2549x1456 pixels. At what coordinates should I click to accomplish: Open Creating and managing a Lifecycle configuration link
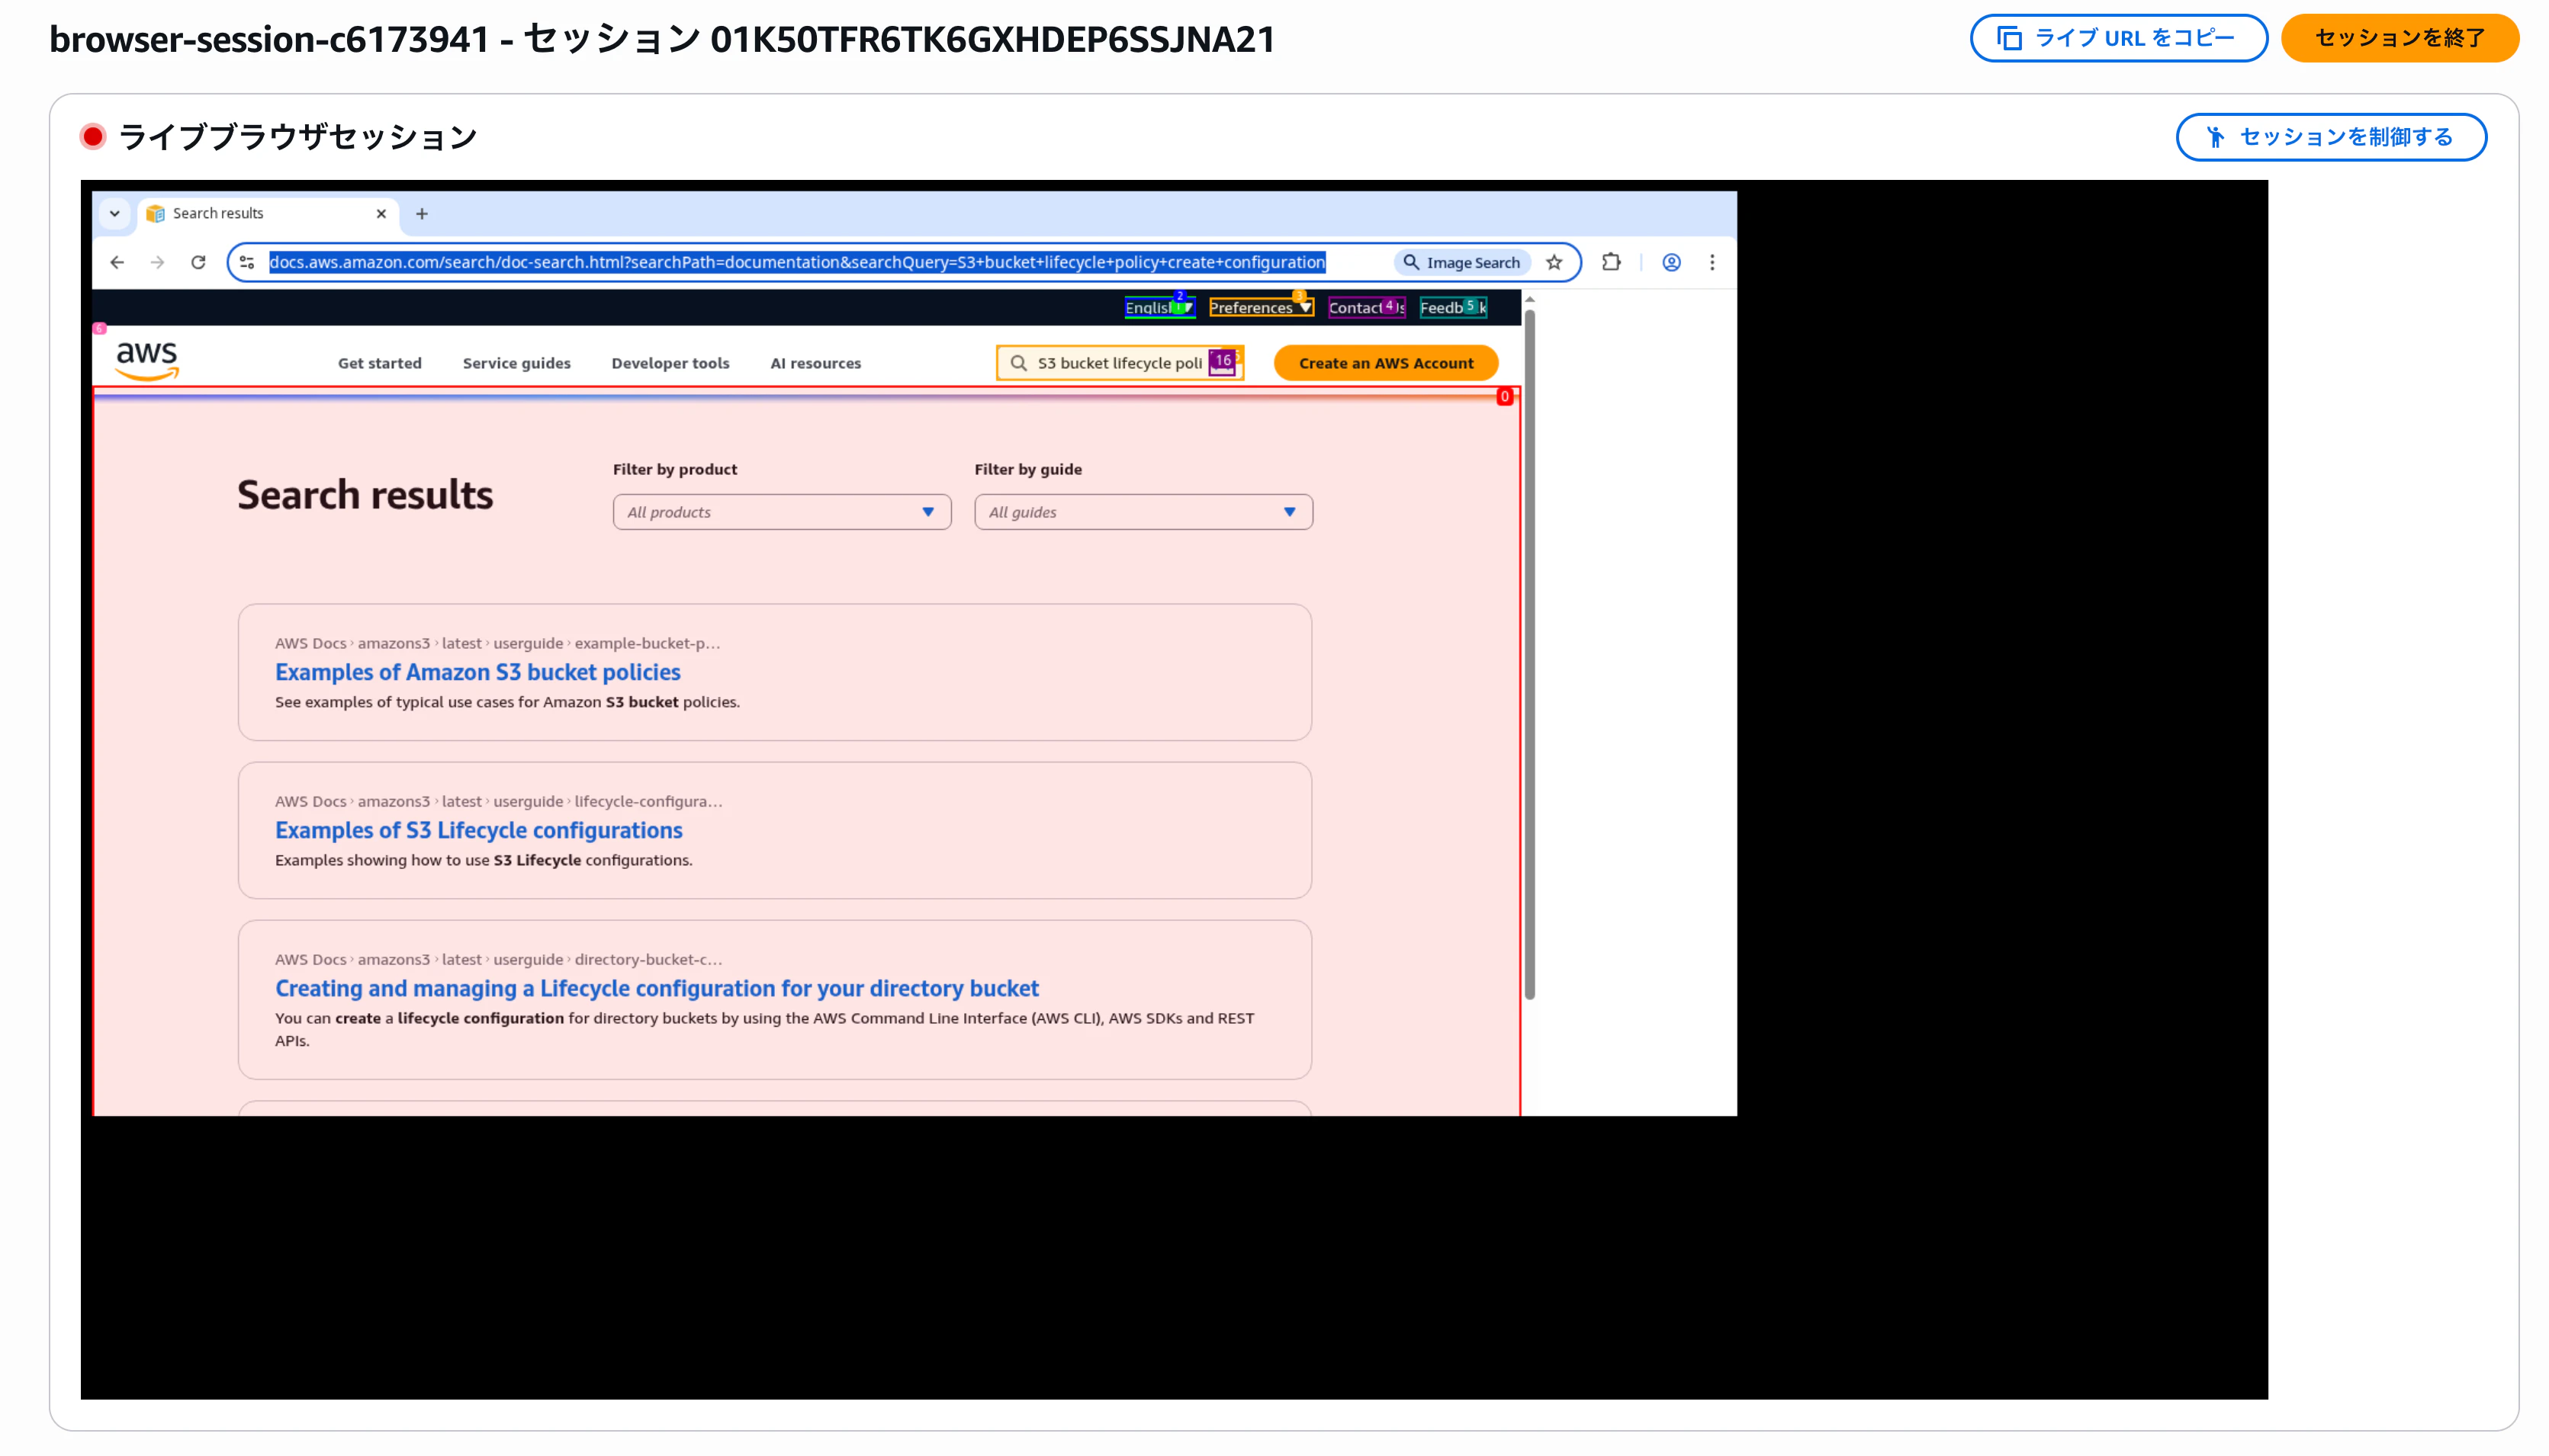click(656, 988)
